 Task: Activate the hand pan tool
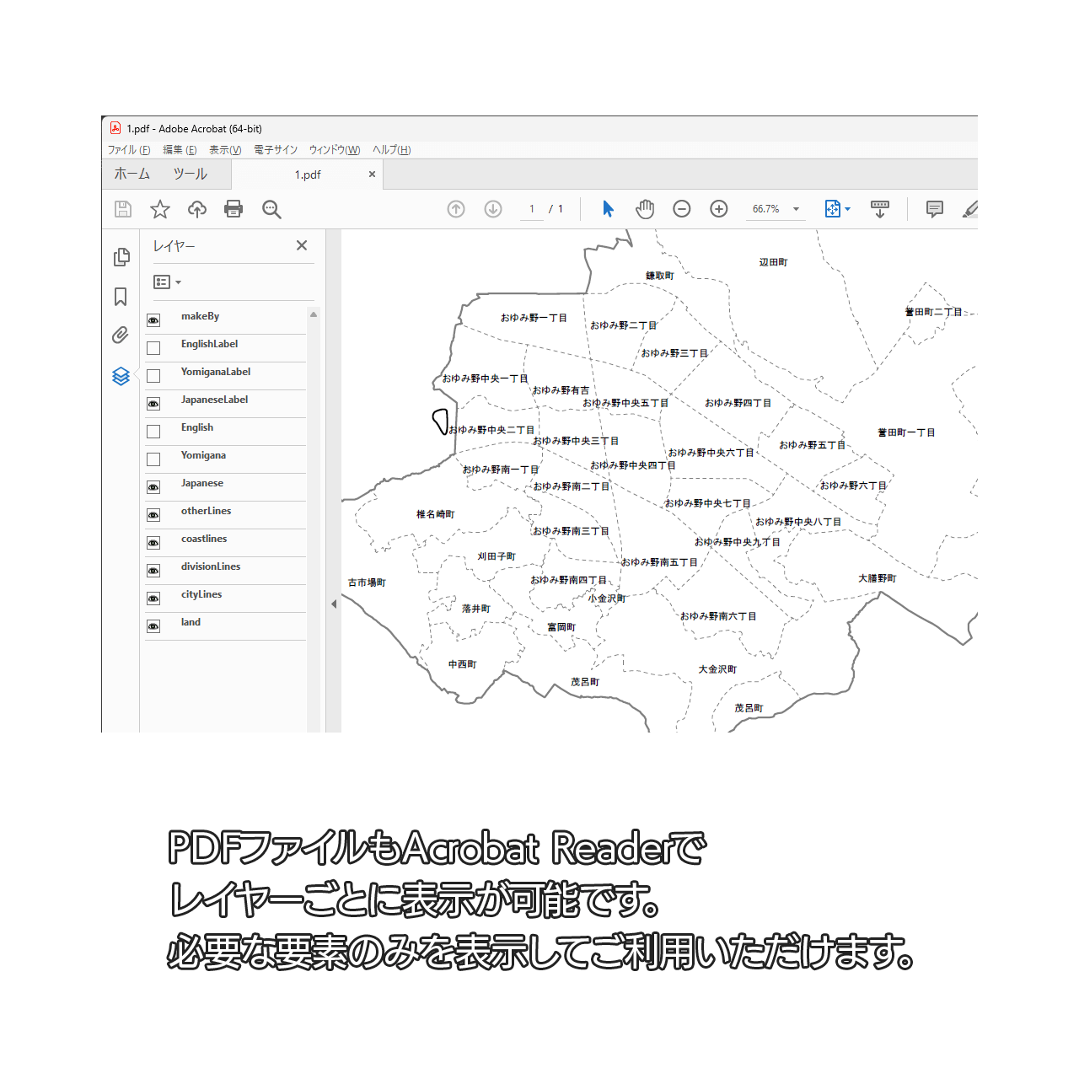pos(645,209)
